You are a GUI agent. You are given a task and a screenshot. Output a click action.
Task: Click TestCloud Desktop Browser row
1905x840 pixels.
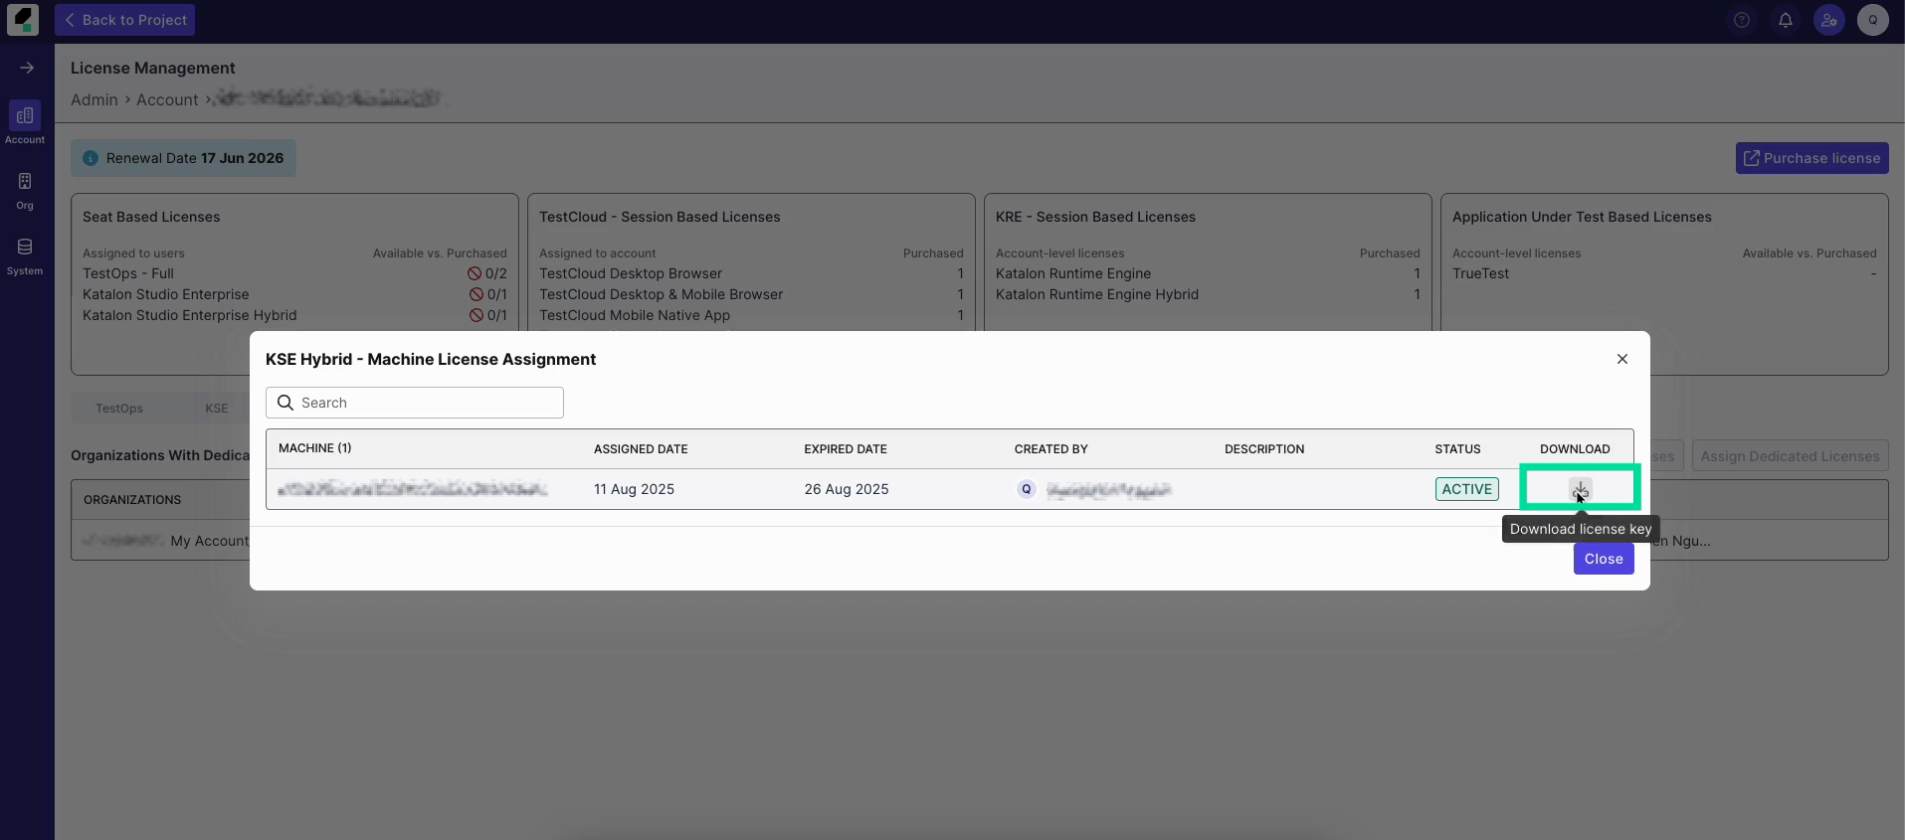pyautogui.click(x=751, y=273)
